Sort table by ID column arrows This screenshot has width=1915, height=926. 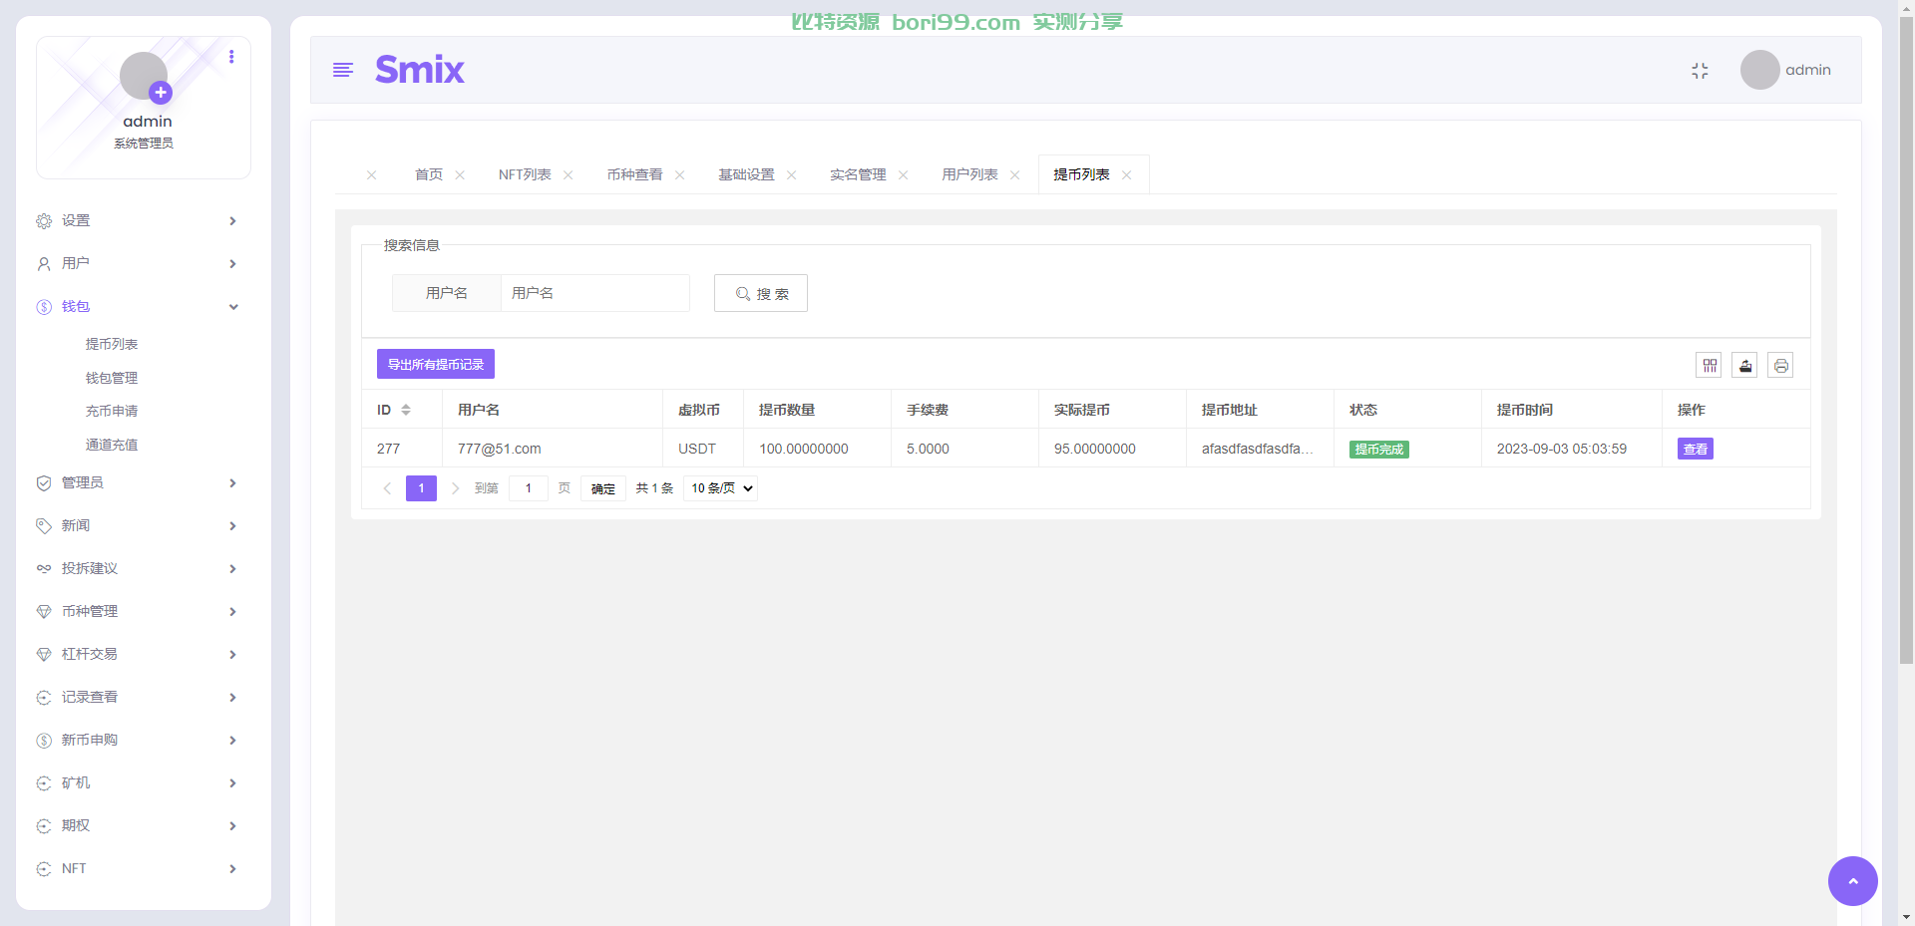click(406, 410)
